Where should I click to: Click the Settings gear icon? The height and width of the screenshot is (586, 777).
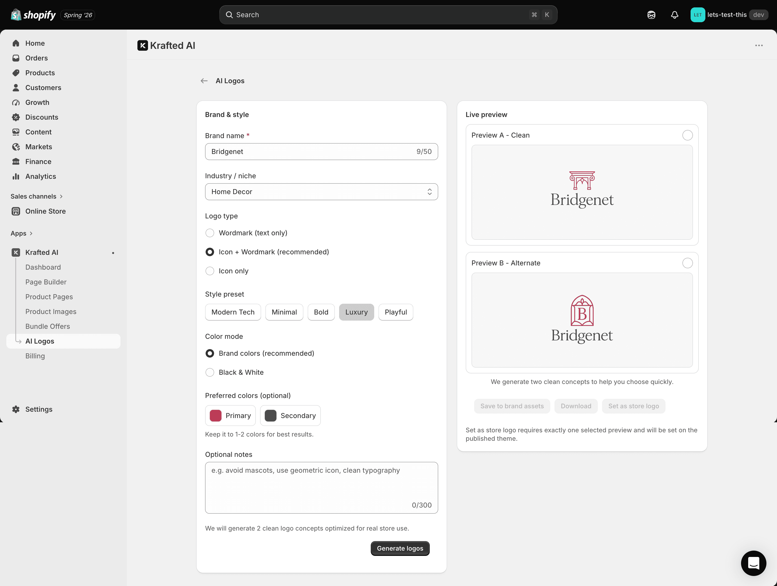point(16,409)
